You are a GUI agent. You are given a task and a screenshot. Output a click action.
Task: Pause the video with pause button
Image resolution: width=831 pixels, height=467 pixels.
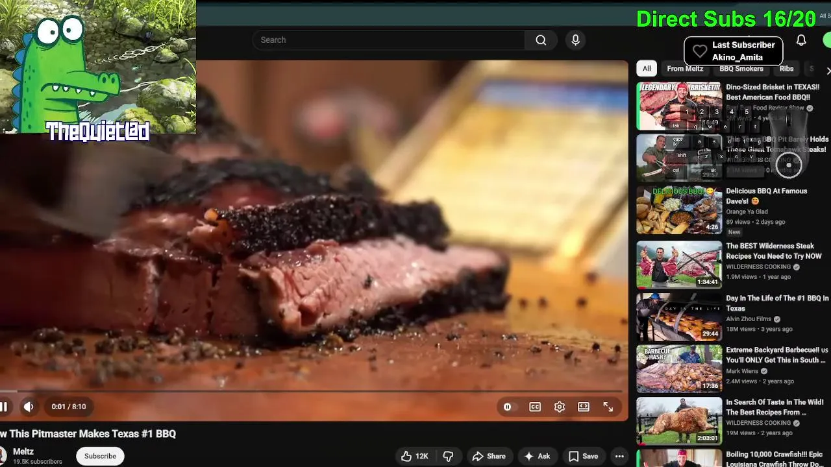click(3, 407)
